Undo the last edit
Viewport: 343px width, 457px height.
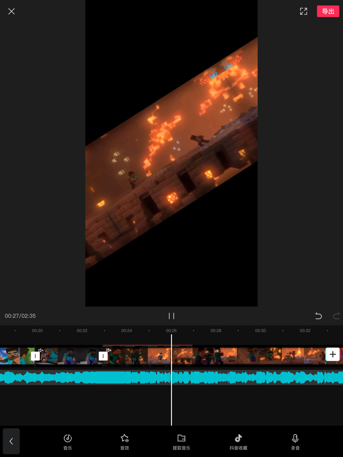[x=318, y=316]
